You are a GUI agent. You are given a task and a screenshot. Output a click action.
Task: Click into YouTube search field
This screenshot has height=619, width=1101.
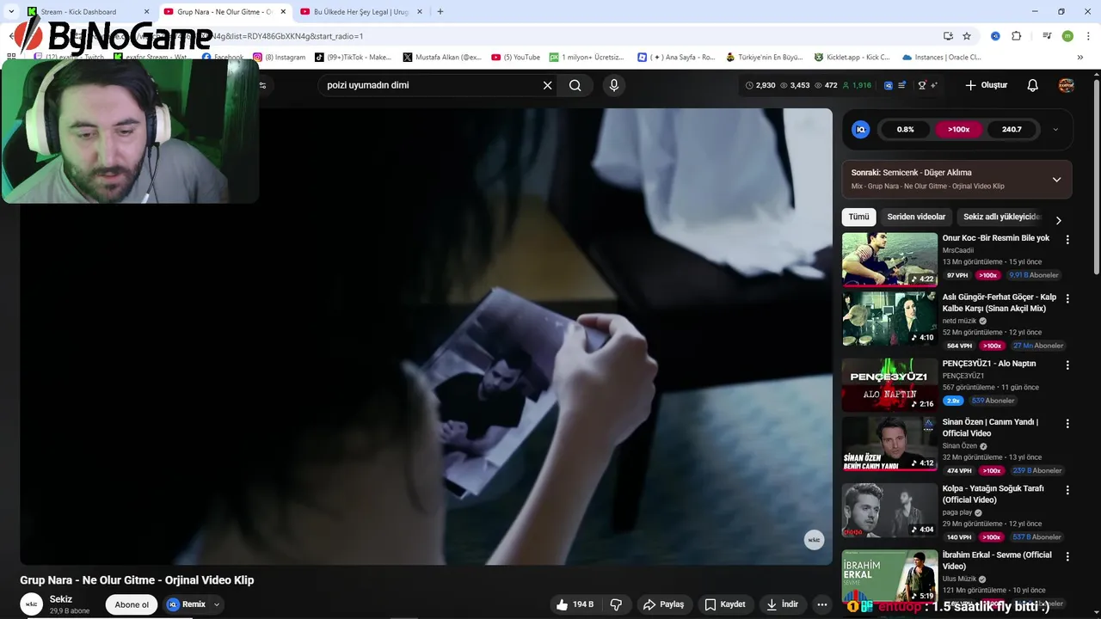click(430, 85)
